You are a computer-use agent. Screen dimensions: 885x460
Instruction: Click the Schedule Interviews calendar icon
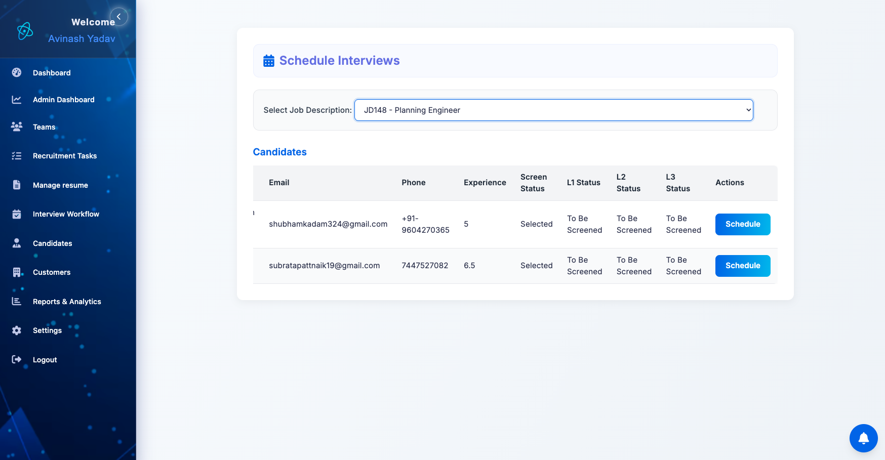click(269, 61)
